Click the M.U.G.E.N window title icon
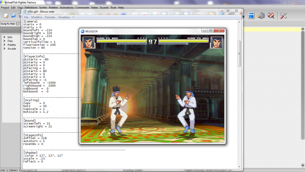Viewport: 305px width, 172px height. (x=83, y=31)
